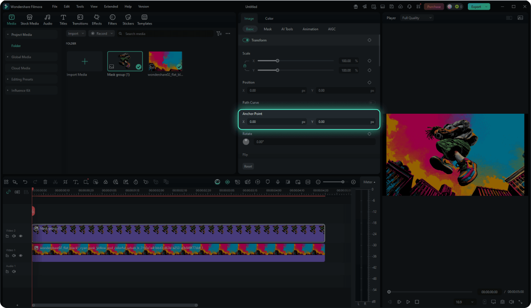Mute the Audio 1 track
Viewport: 531px width, 308px height.
(14, 272)
